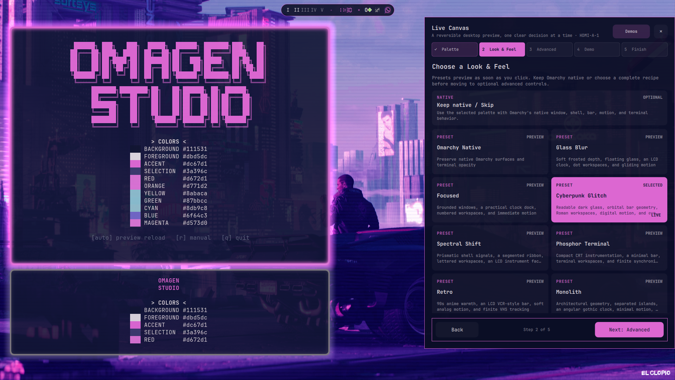Click the FOREGROUND swatch in upper terminal
The image size is (675, 380).
[x=135, y=157]
